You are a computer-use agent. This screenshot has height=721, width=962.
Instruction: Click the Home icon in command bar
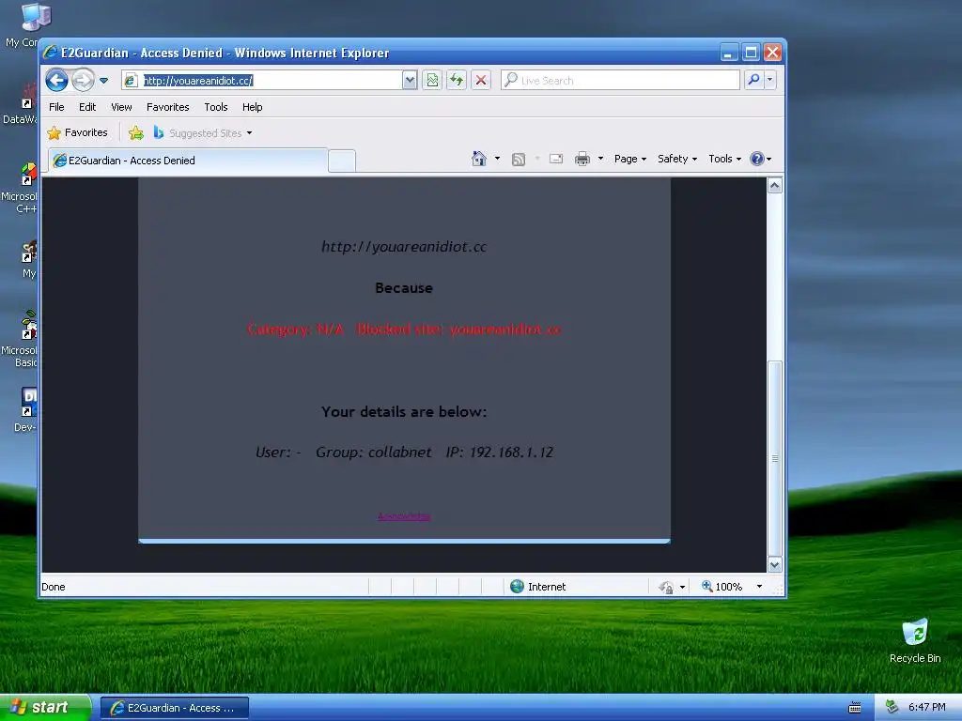478,159
